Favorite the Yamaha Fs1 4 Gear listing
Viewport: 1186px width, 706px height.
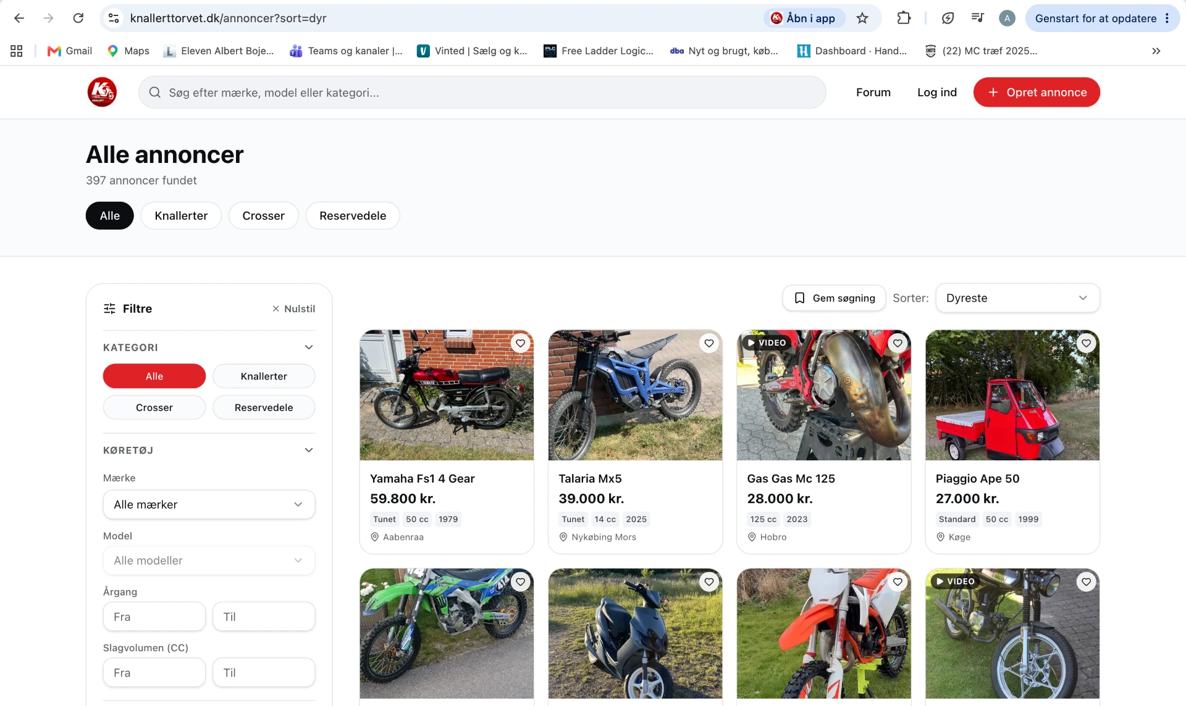[521, 343]
